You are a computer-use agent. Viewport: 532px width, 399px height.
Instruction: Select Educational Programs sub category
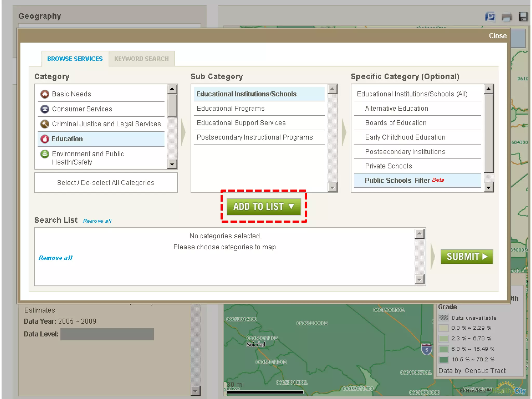pos(231,109)
